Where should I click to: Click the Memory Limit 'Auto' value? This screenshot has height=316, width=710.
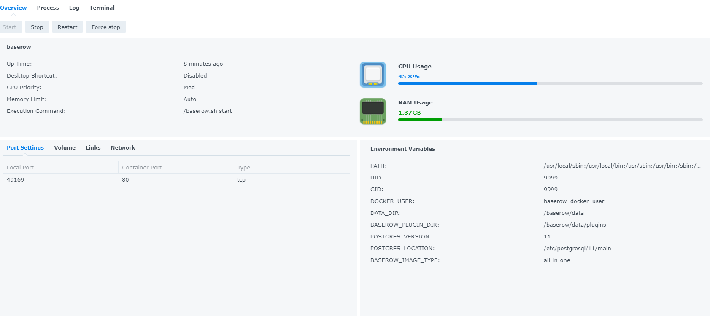coord(190,99)
